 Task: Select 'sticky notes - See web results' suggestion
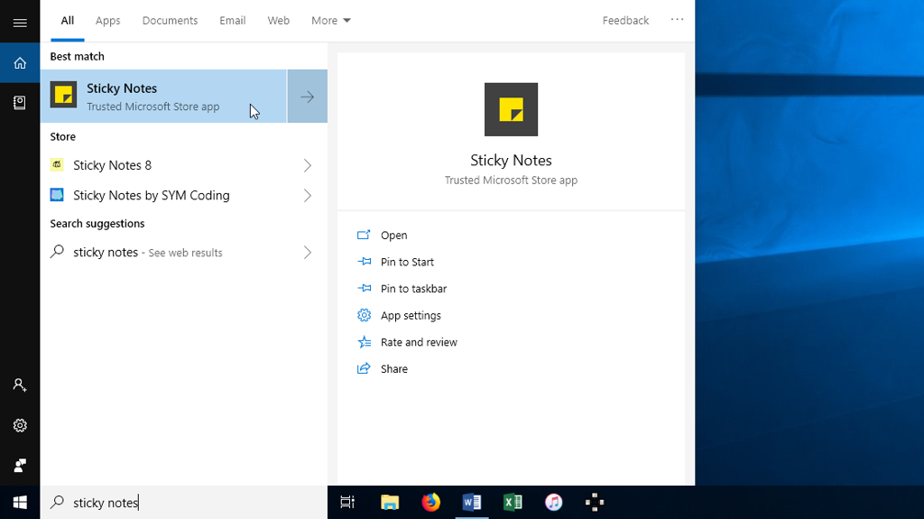(x=184, y=253)
